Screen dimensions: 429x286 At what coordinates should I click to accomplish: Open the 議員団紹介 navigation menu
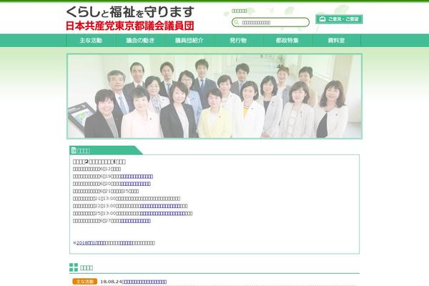click(189, 41)
